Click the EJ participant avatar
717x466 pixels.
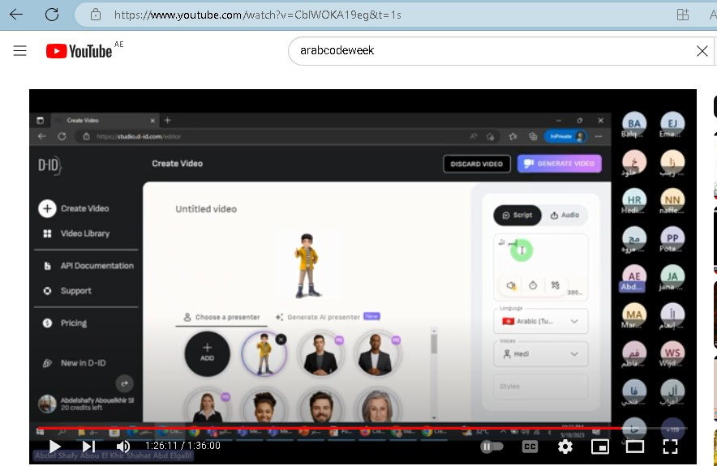pos(672,124)
